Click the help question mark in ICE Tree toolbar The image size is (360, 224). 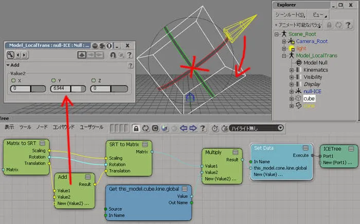coord(203,128)
